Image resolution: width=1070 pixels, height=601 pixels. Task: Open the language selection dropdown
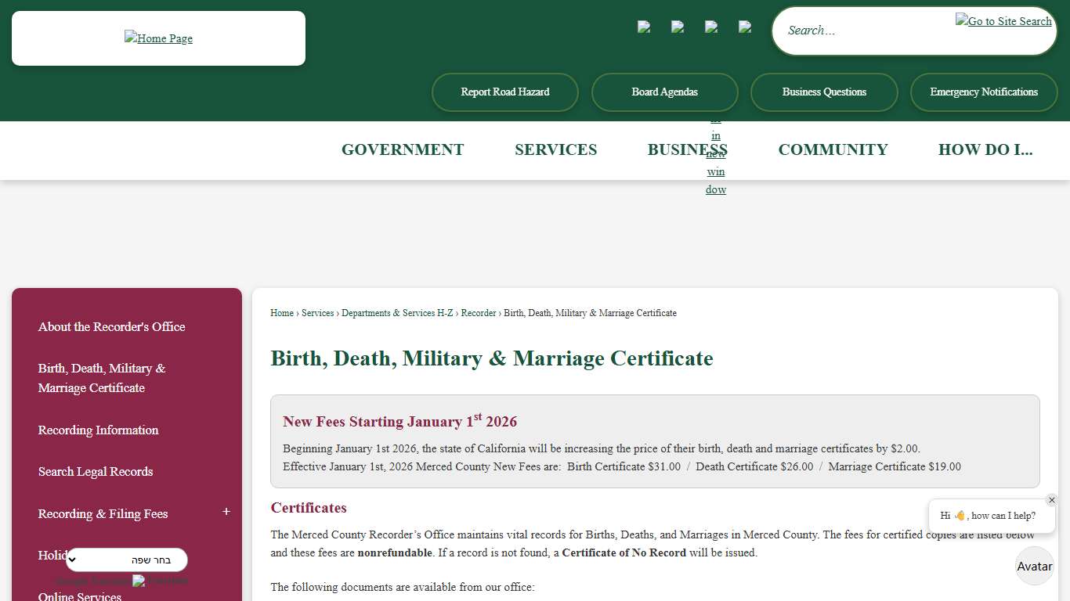click(x=126, y=560)
